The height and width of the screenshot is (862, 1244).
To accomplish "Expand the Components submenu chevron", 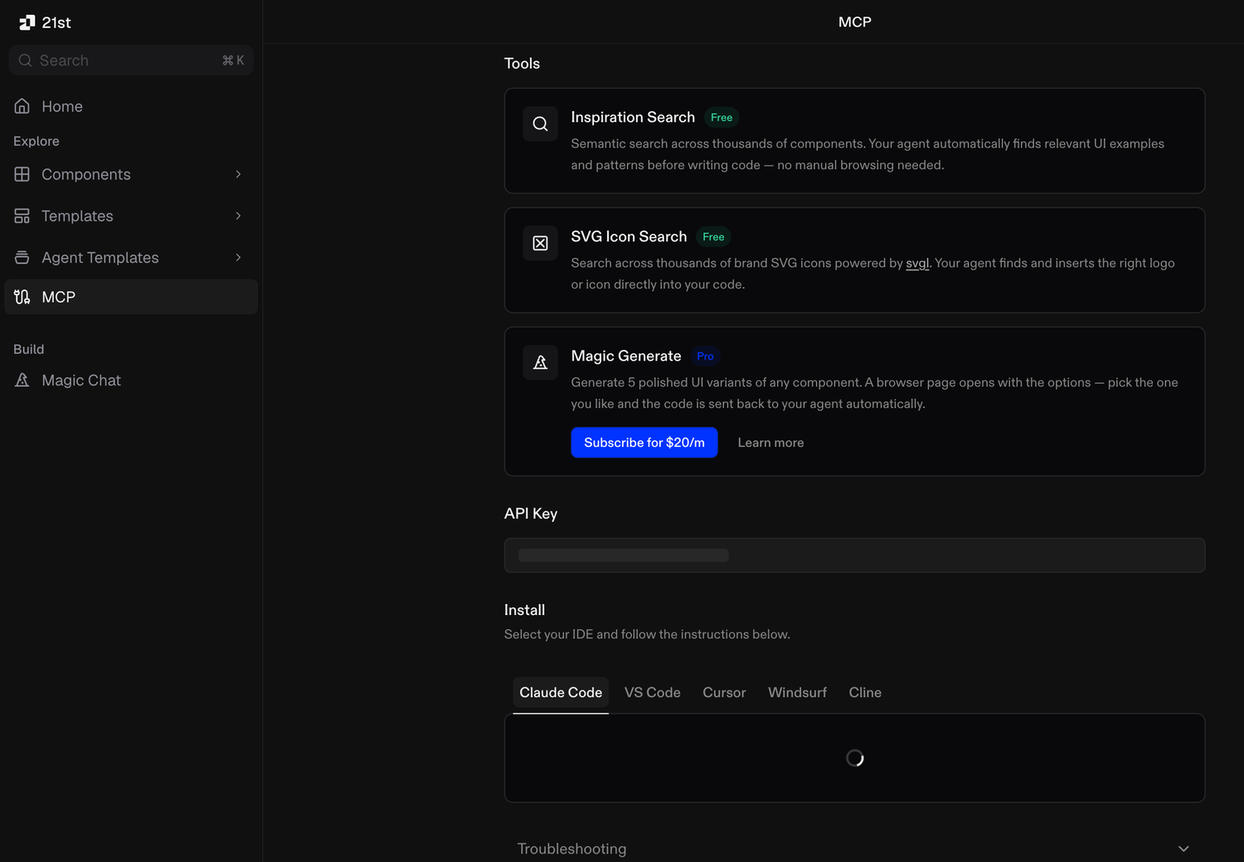I will pos(238,174).
